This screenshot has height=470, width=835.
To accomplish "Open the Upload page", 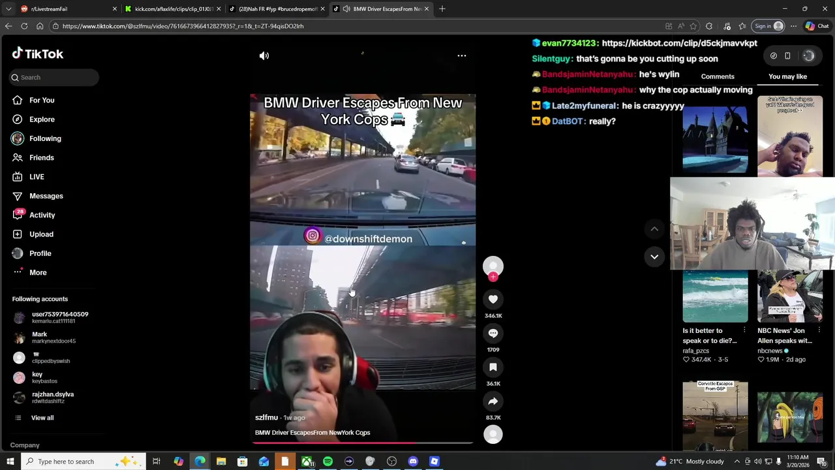I will (41, 234).
